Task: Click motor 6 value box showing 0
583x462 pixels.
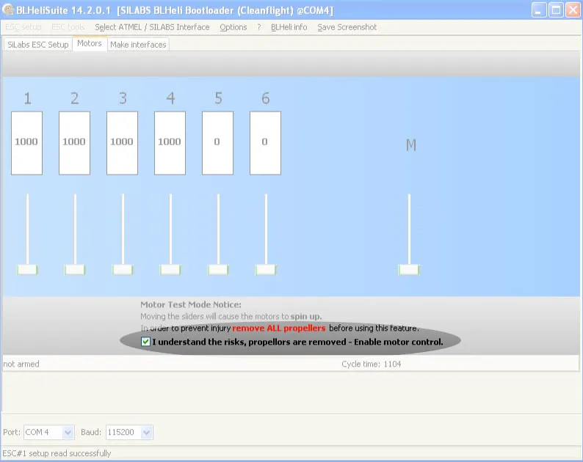Action: tap(265, 142)
